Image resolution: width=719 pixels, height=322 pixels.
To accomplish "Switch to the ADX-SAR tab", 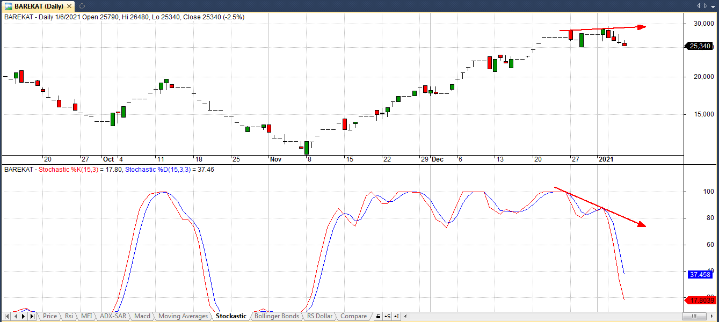I will [113, 317].
